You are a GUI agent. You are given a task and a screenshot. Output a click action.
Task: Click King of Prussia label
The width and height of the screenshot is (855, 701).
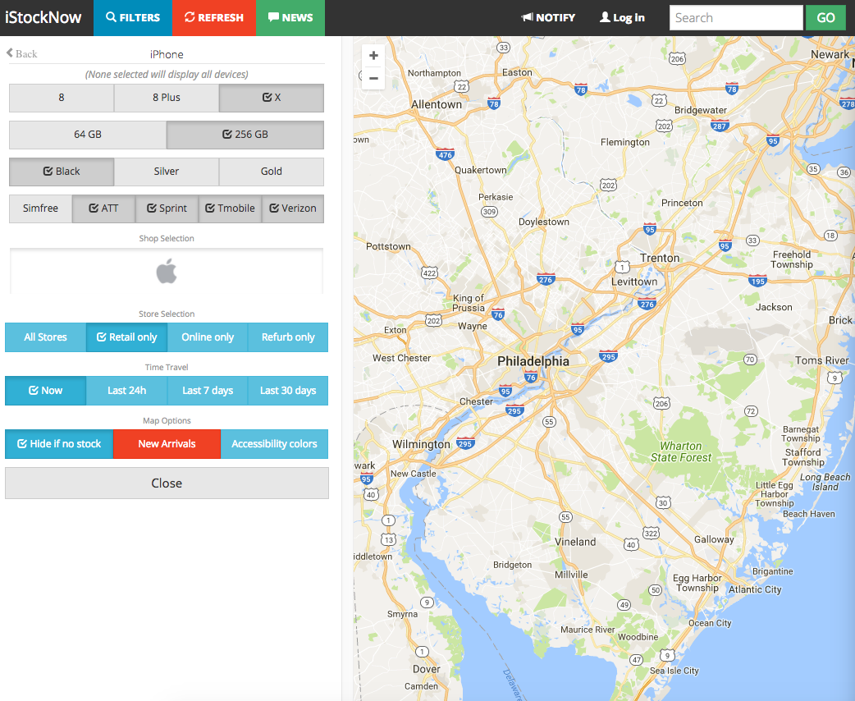tap(469, 303)
